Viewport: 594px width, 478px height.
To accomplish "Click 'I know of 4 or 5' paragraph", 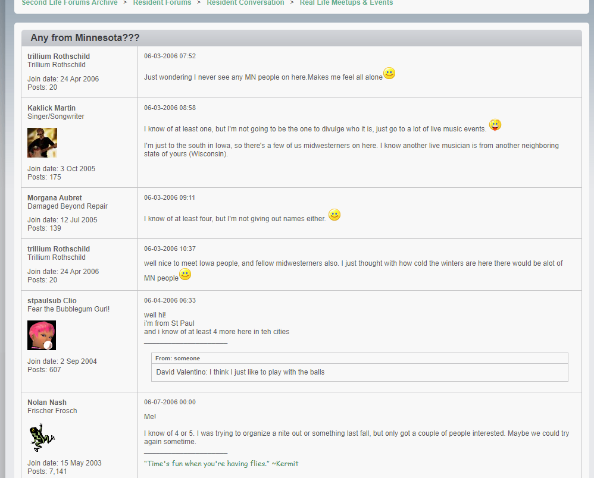I will click(x=357, y=438).
